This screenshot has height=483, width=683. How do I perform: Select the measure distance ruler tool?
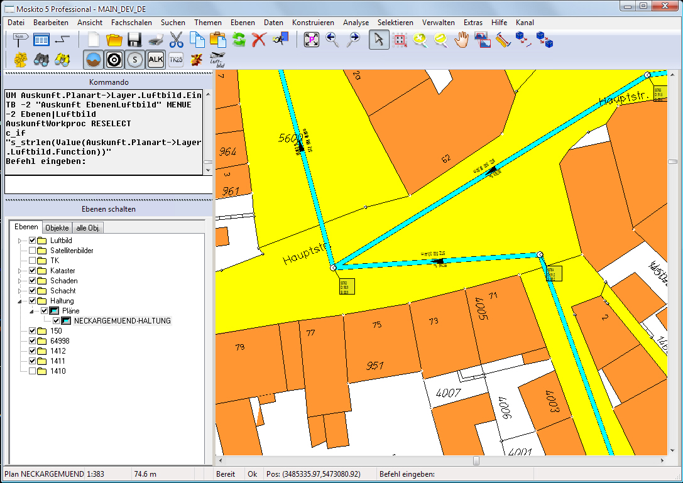[x=503, y=40]
